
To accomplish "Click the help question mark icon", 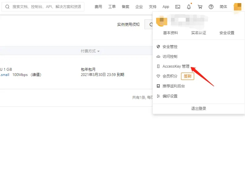I will [211, 7].
